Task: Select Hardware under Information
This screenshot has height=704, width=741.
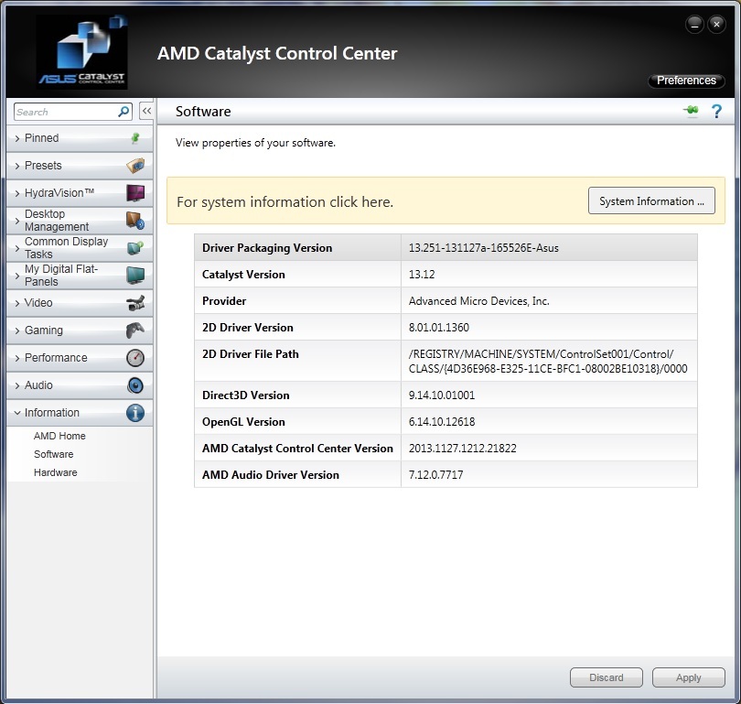Action: coord(55,472)
